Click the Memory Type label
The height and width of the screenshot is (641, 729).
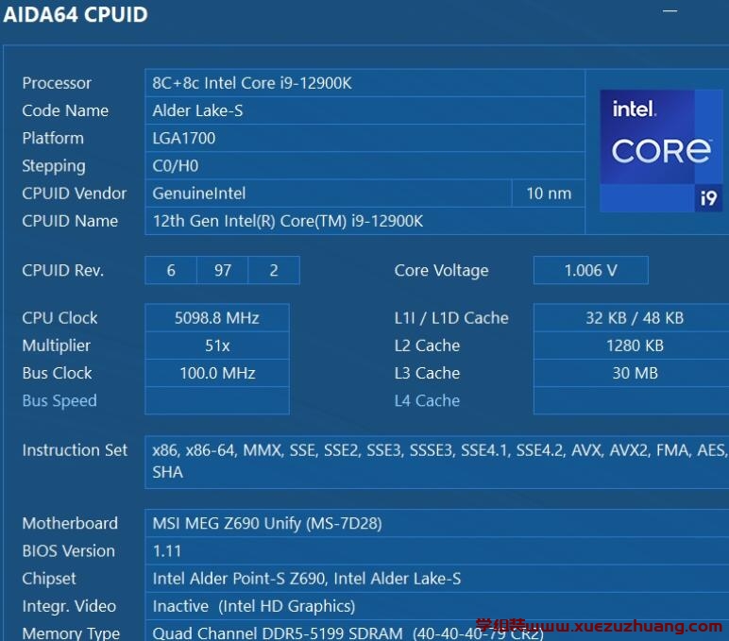(x=71, y=633)
